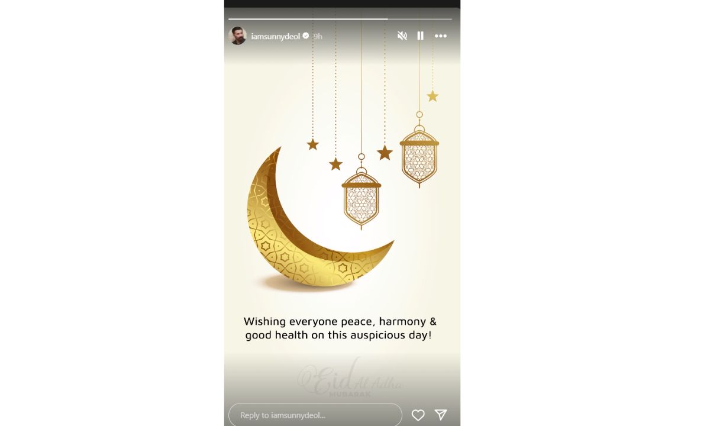Click the blue verified badge
The width and height of the screenshot is (710, 426).
click(306, 36)
